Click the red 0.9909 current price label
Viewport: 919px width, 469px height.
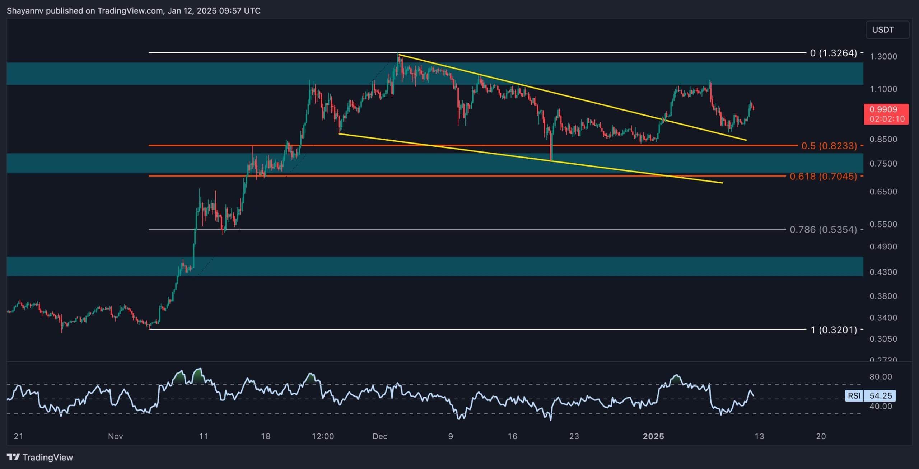click(886, 109)
